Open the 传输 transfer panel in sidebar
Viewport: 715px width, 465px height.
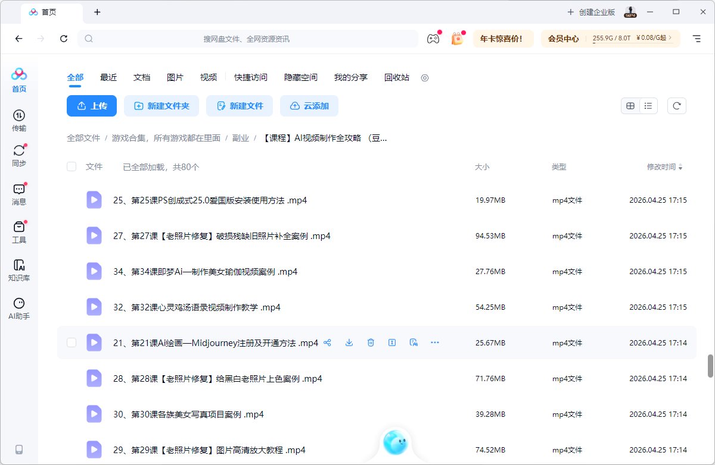(19, 120)
